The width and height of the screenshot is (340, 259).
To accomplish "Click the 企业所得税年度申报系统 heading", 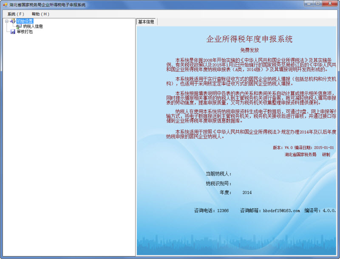I will (249, 39).
